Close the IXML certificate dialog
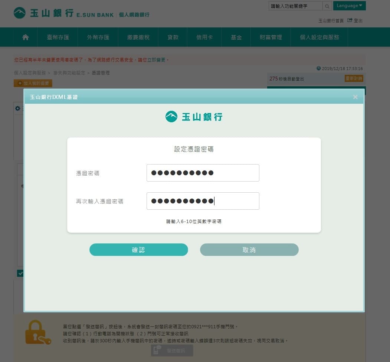 click(x=355, y=97)
